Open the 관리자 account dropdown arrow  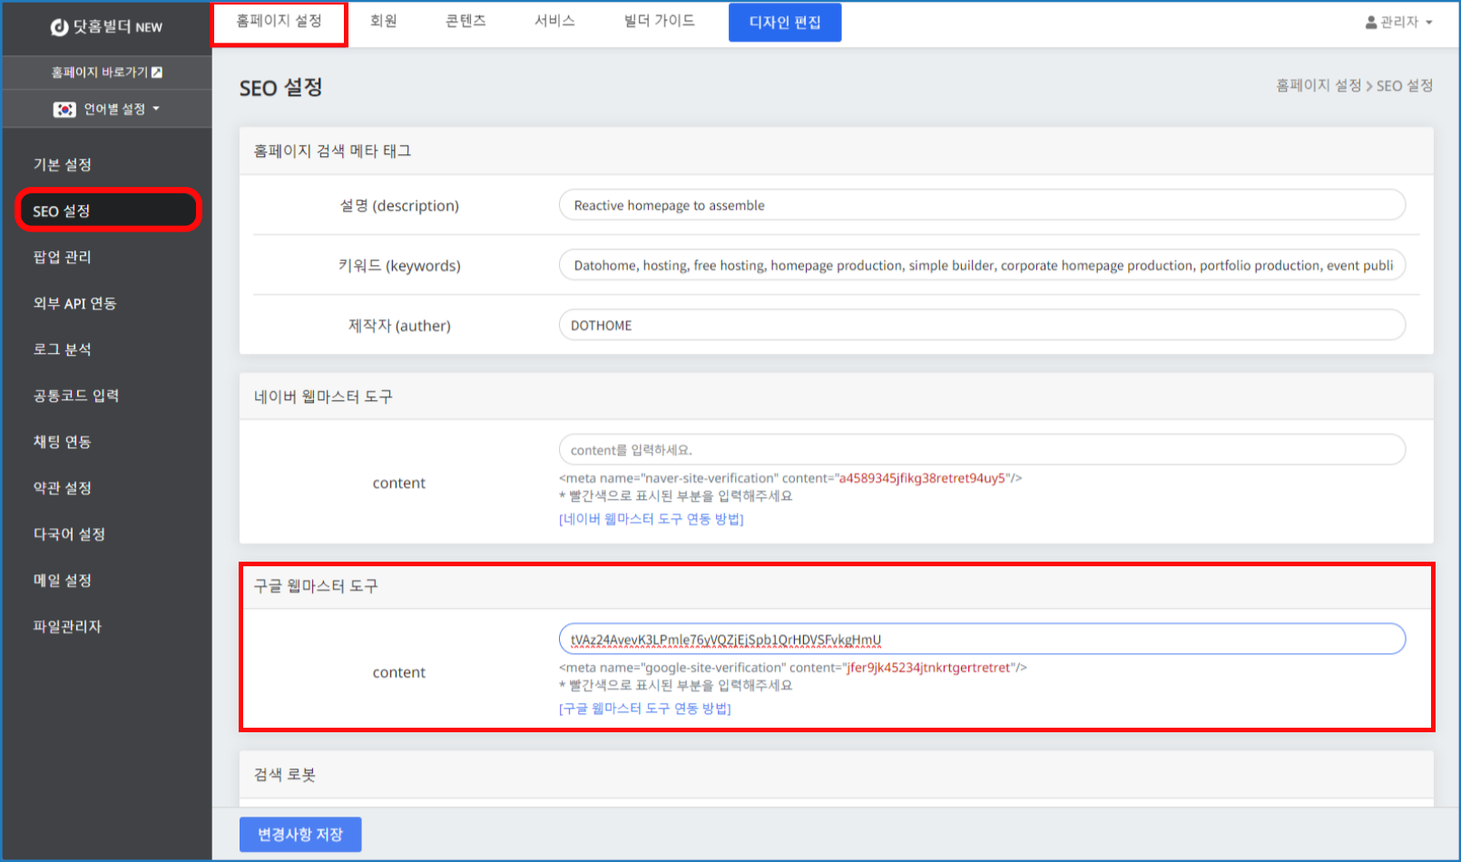pos(1429,23)
